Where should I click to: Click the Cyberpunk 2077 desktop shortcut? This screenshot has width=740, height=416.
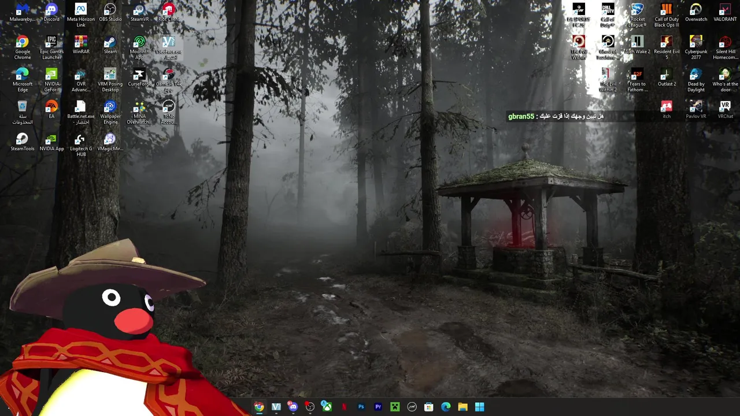(696, 47)
